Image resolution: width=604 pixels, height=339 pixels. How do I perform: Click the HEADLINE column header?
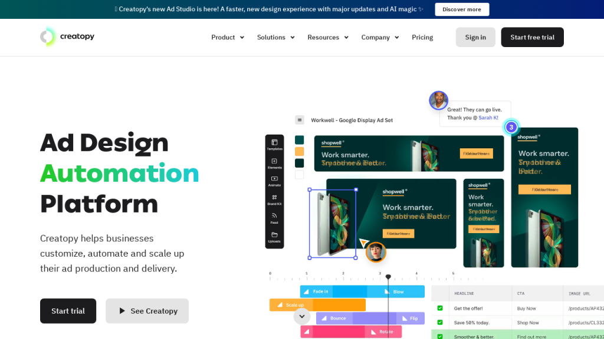click(464, 293)
